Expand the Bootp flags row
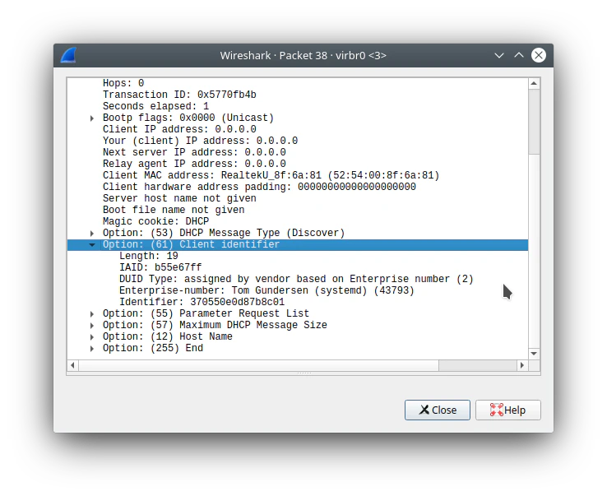The image size is (607, 496). [92, 118]
